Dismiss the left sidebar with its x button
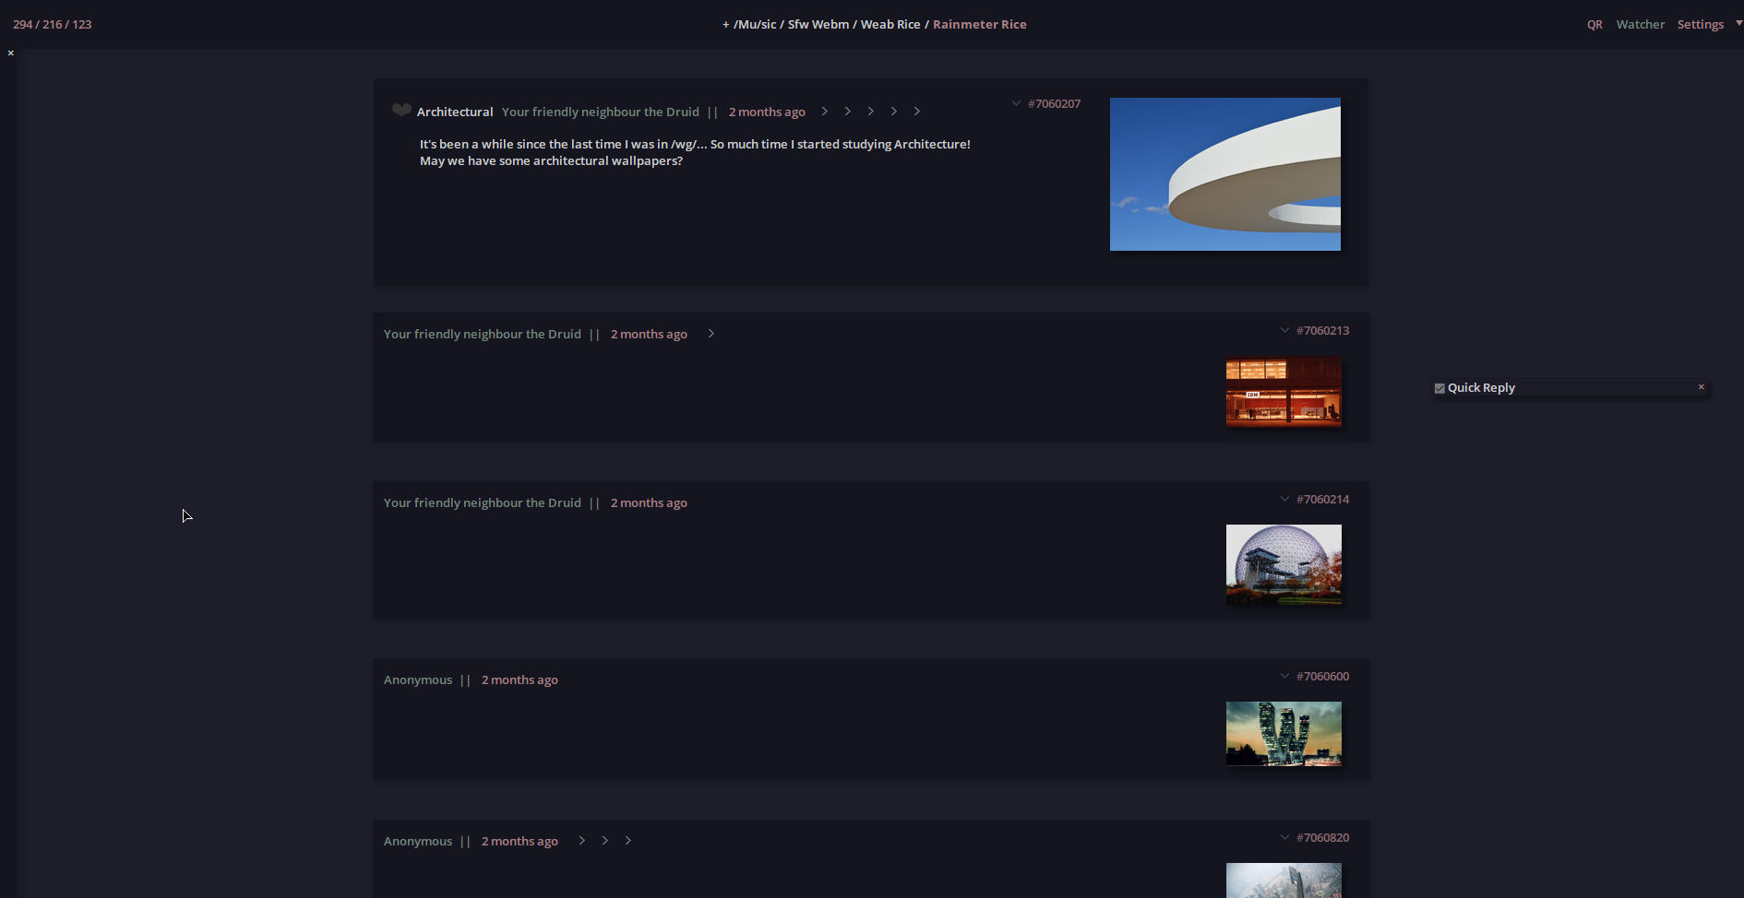This screenshot has width=1744, height=898. point(10,53)
